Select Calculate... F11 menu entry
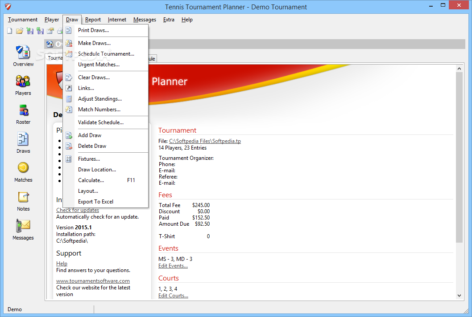472x317 pixels. coord(106,180)
